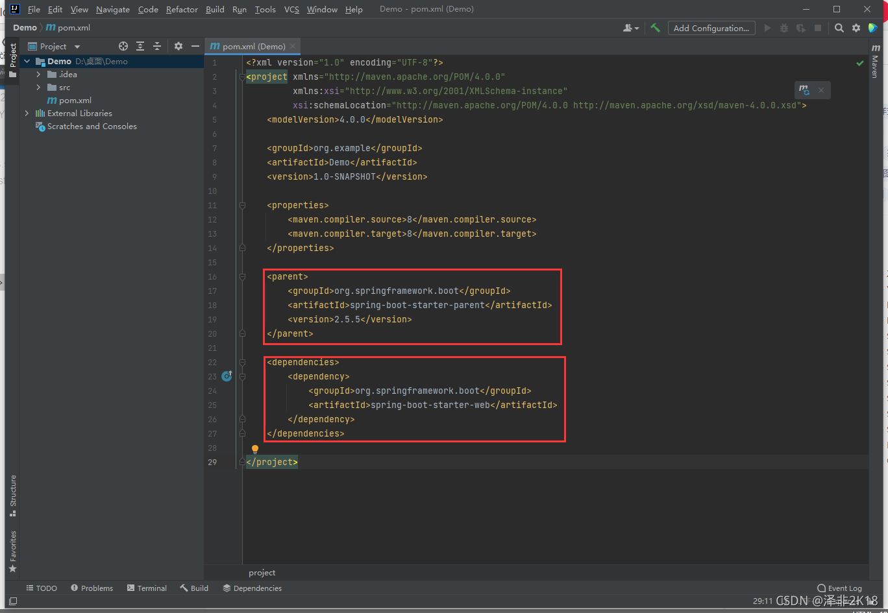
Task: Toggle tool window bars icon in status bar
Action: click(12, 601)
